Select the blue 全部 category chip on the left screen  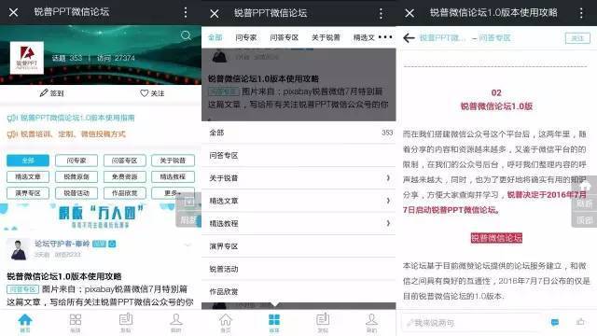tap(28, 161)
